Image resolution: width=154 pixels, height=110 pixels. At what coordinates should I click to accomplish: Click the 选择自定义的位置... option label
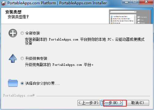point(42,83)
